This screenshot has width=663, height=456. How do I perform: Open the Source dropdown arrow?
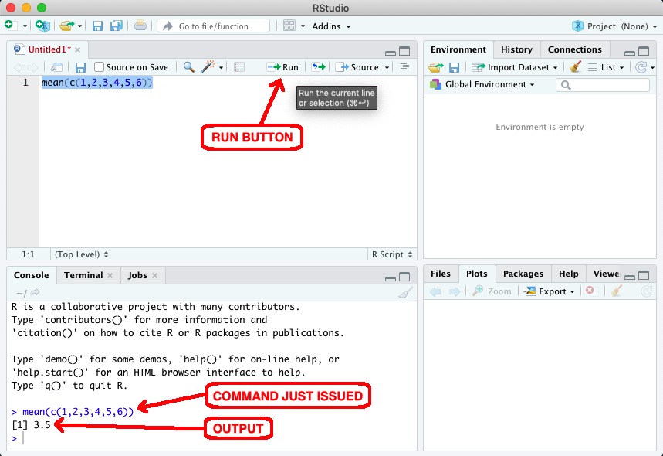pyautogui.click(x=387, y=67)
